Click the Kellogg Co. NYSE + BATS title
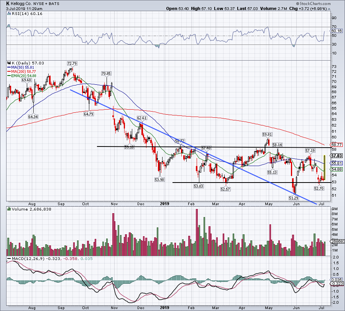The height and width of the screenshot is (311, 345). click(x=33, y=3)
